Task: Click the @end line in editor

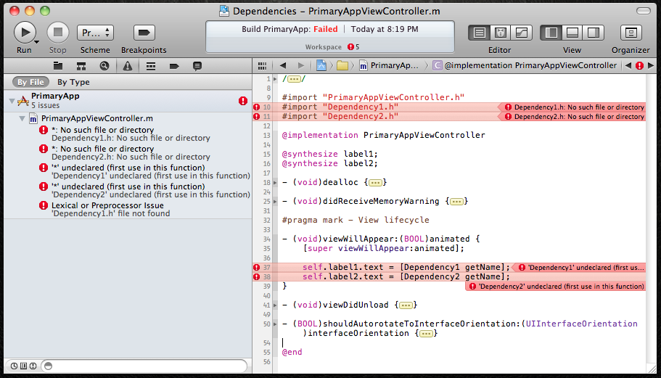Action: [292, 352]
